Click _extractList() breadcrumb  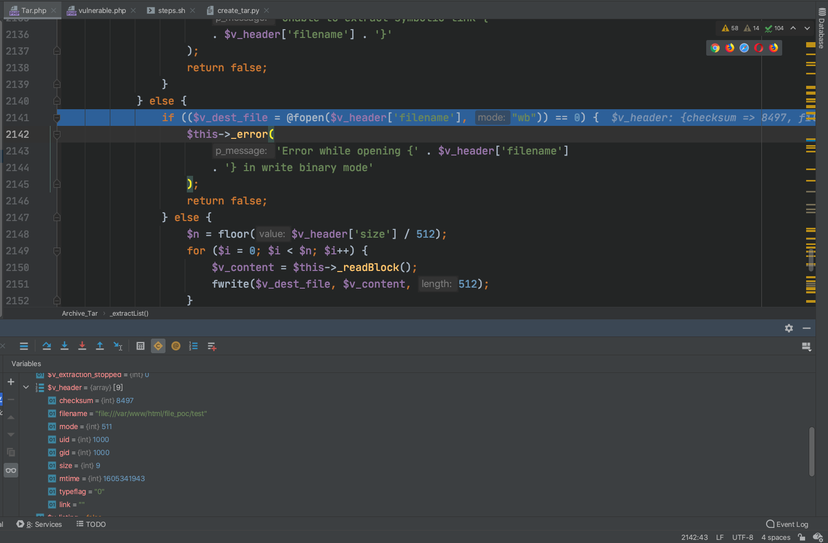coord(129,313)
